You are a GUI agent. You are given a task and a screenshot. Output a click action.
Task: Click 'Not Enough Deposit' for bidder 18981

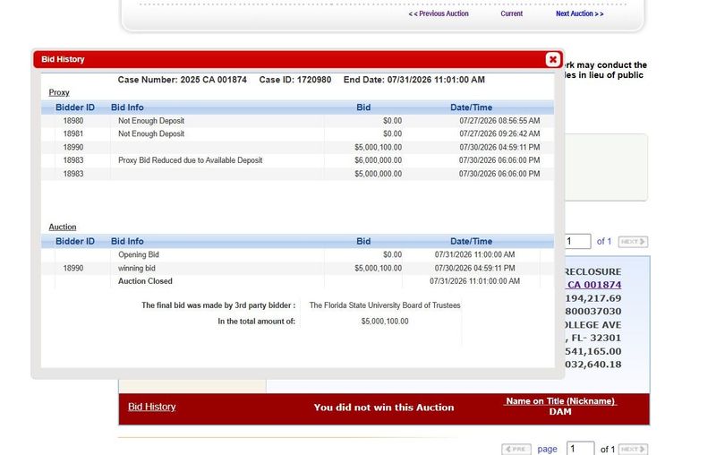tap(151, 133)
